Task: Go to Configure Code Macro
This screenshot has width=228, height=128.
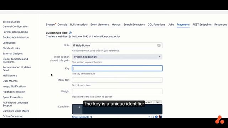Action: tap(16, 111)
